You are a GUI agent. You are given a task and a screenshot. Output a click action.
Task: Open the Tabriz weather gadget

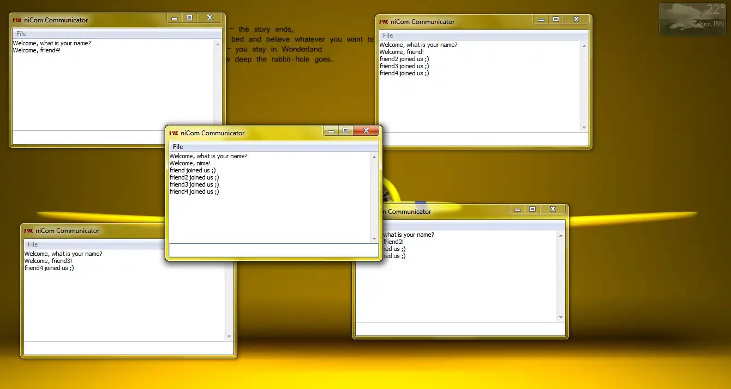(x=692, y=19)
